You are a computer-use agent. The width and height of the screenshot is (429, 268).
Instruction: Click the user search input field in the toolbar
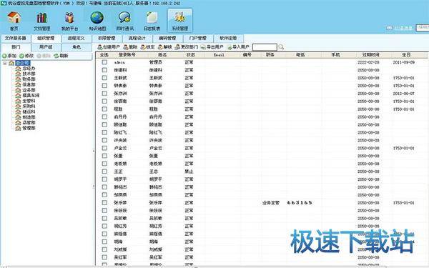[x=265, y=47]
